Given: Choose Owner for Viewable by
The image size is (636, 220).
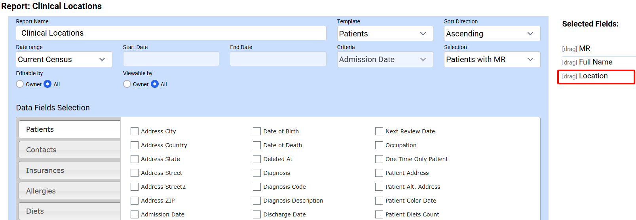Looking at the screenshot, I should (127, 84).
